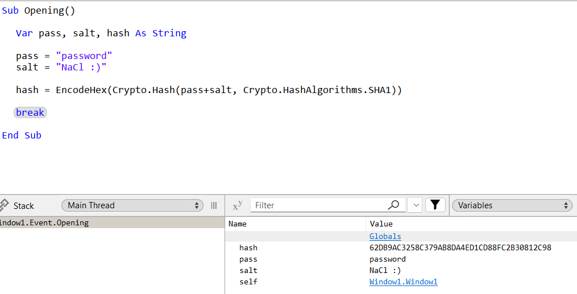Select the self variable row

click(x=401, y=282)
